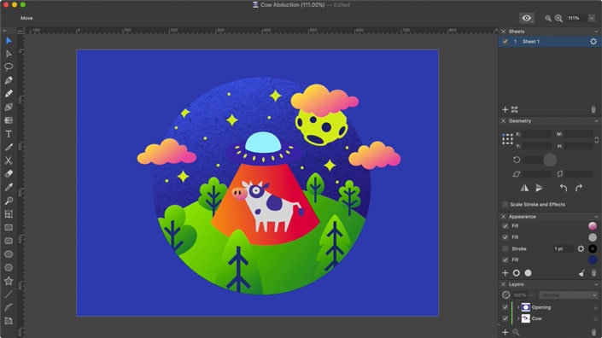Select the Rounded Rectangle tool
Image resolution: width=602 pixels, height=338 pixels.
(9, 241)
